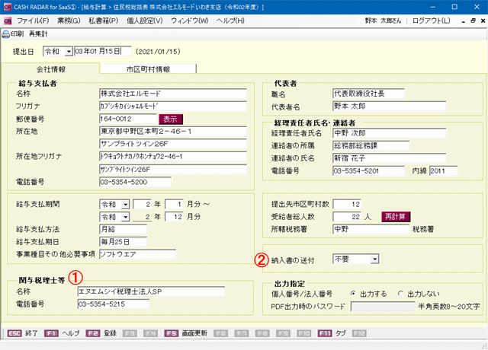Click the 所轄税務署 field
Image resolution: width=488 pixels, height=350 pixels.
tap(371, 229)
